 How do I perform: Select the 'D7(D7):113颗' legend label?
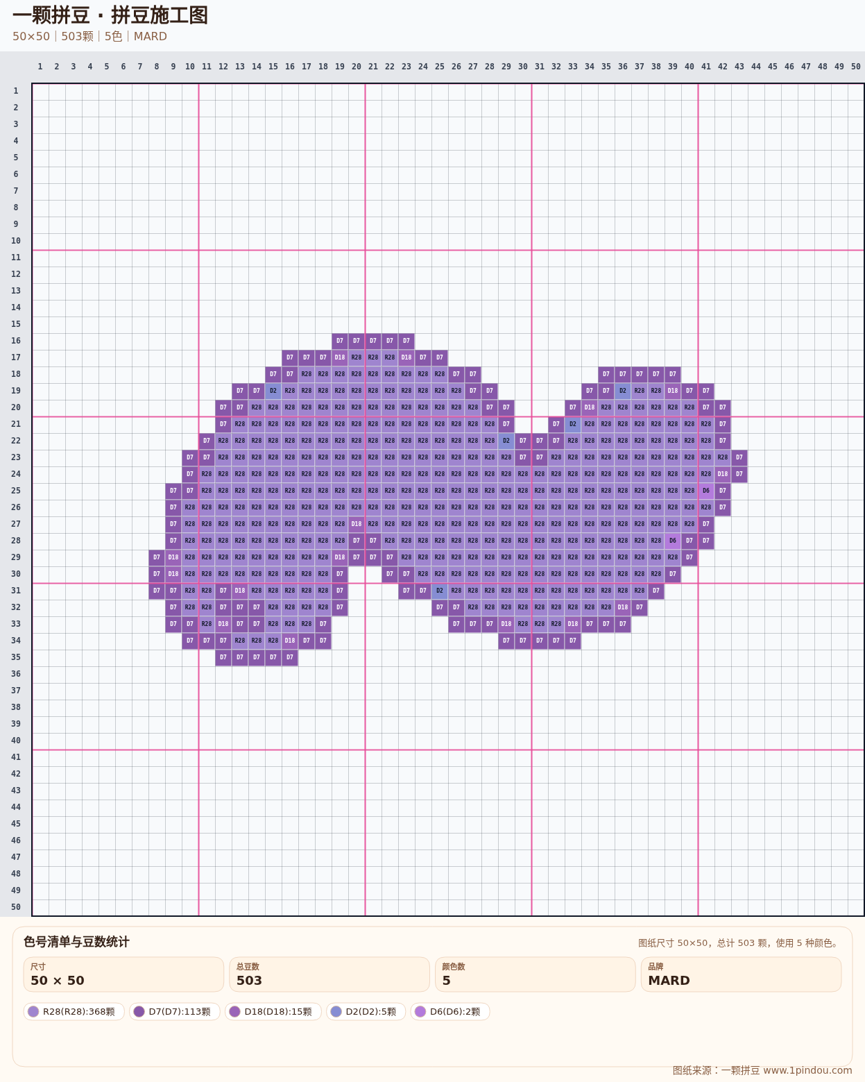180,1012
